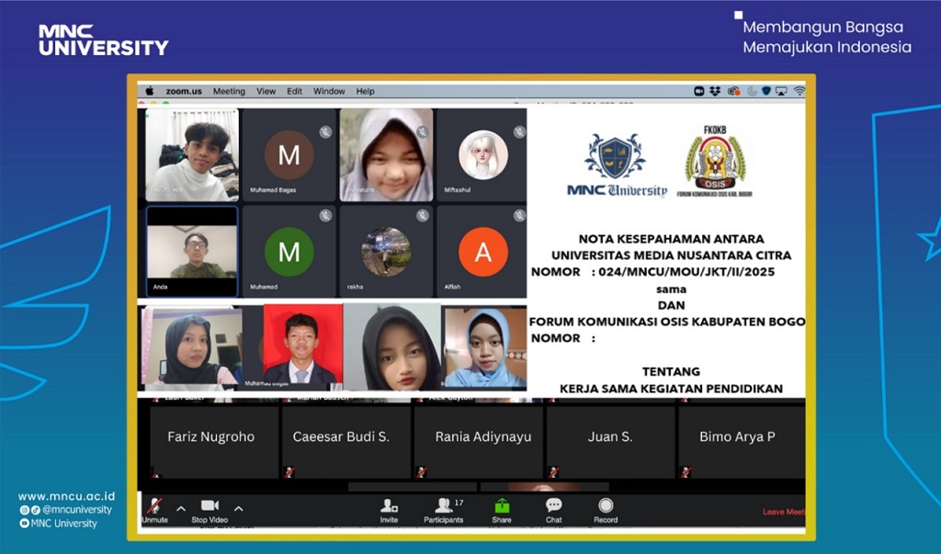
Task: Open the Meeting menu
Action: (x=228, y=91)
